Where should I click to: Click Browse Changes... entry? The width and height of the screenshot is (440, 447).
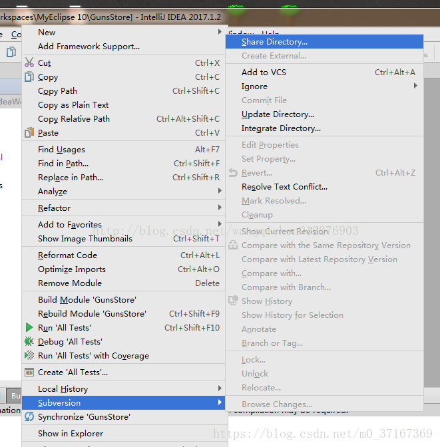324,404
